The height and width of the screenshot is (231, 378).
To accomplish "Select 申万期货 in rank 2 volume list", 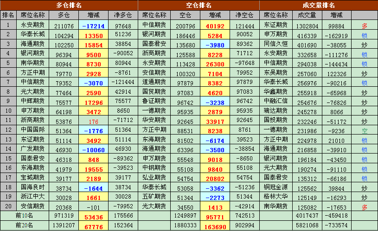I will click(x=276, y=34).
